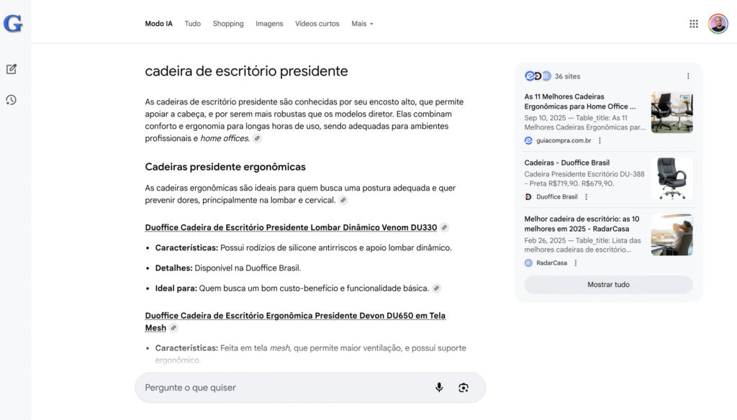This screenshot has width=737, height=420.
Task: Click the profile avatar picture
Action: [x=718, y=24]
